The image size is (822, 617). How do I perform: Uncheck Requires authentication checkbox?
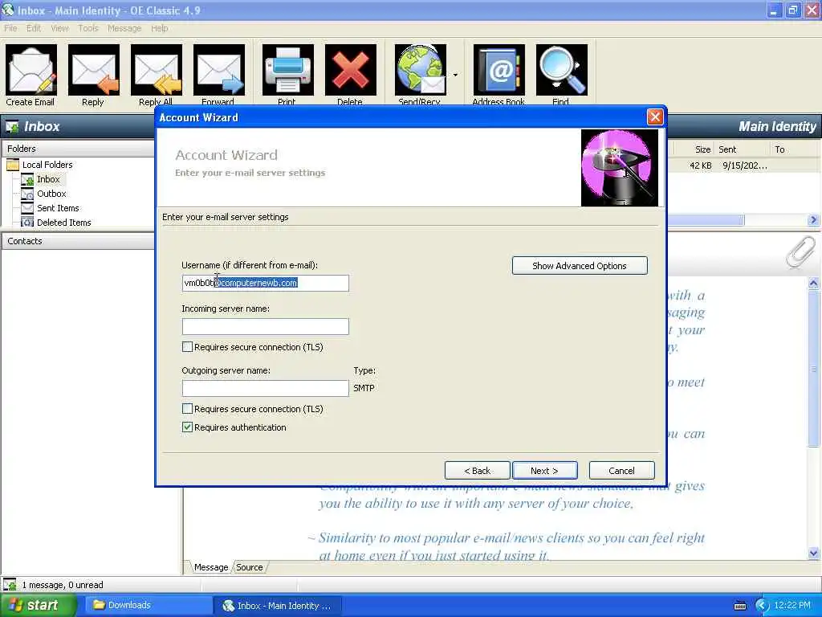click(187, 427)
